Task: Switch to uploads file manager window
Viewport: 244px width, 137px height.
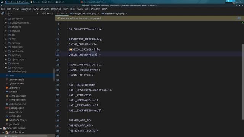Action: click(x=60, y=2)
